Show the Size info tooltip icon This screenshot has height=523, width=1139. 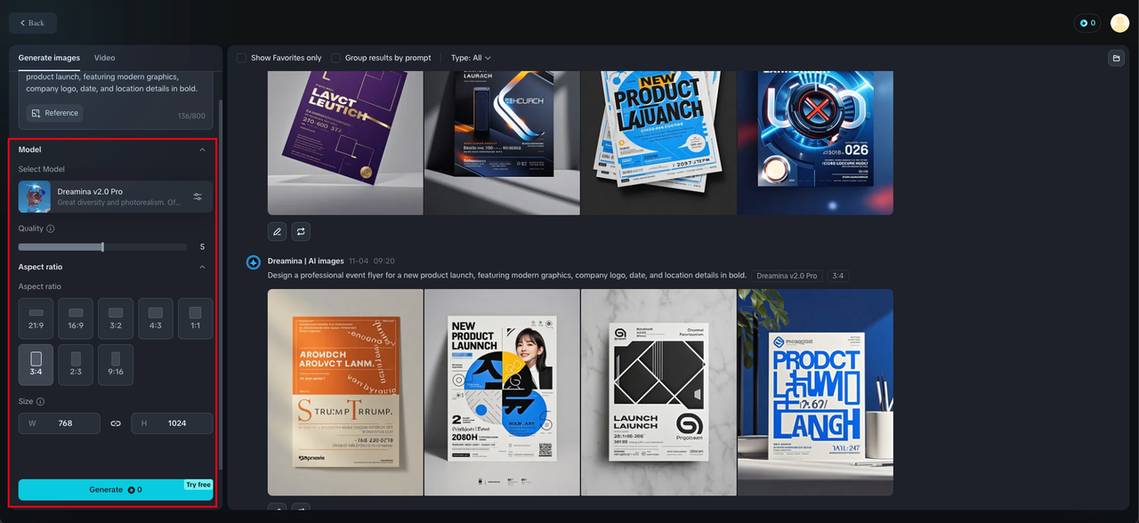[x=41, y=402]
